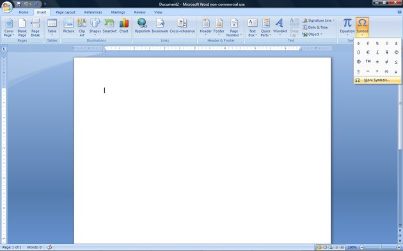Insert the Pound sign symbol
Viewport: 403px width, 251px height.
tap(377, 52)
